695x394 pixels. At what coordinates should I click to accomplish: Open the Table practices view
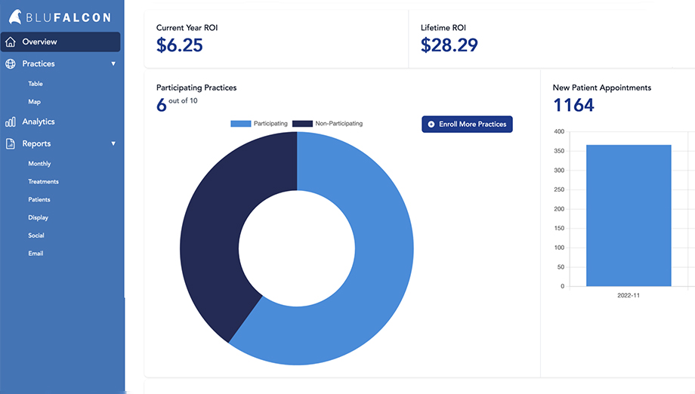coord(36,84)
